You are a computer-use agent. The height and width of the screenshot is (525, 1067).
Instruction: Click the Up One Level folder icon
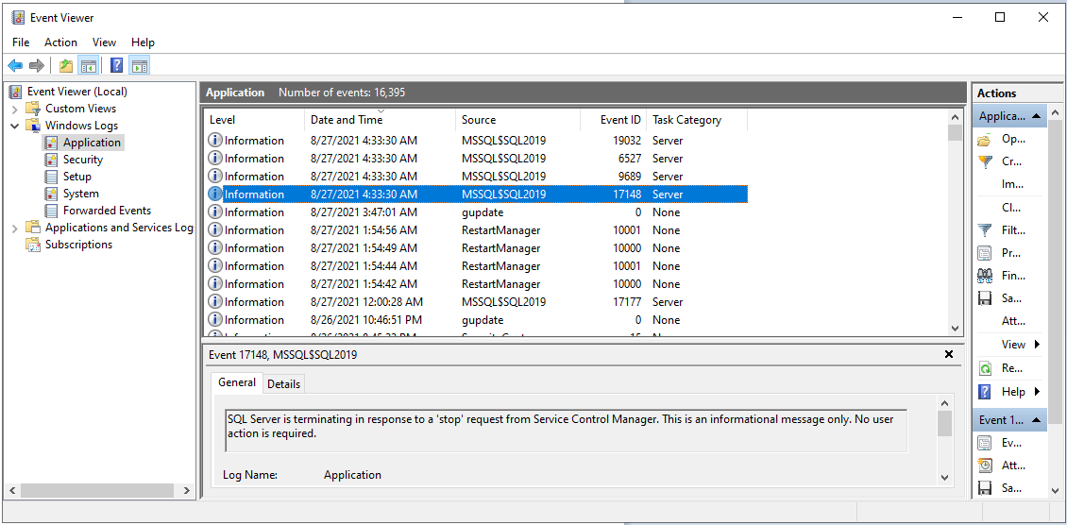click(65, 65)
